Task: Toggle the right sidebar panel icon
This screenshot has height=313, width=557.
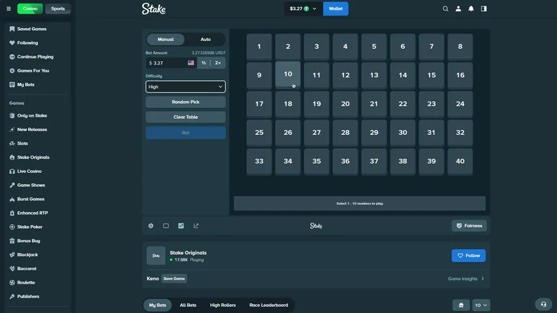Action: point(484,8)
